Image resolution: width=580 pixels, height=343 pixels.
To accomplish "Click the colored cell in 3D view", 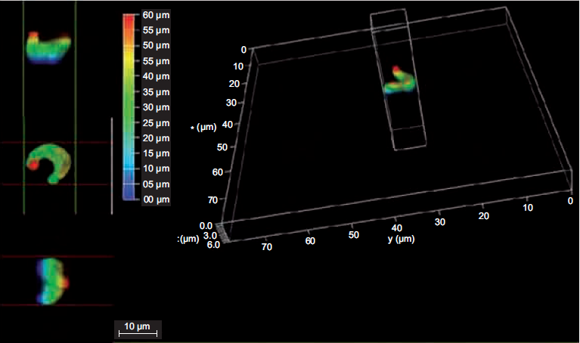I will [401, 81].
